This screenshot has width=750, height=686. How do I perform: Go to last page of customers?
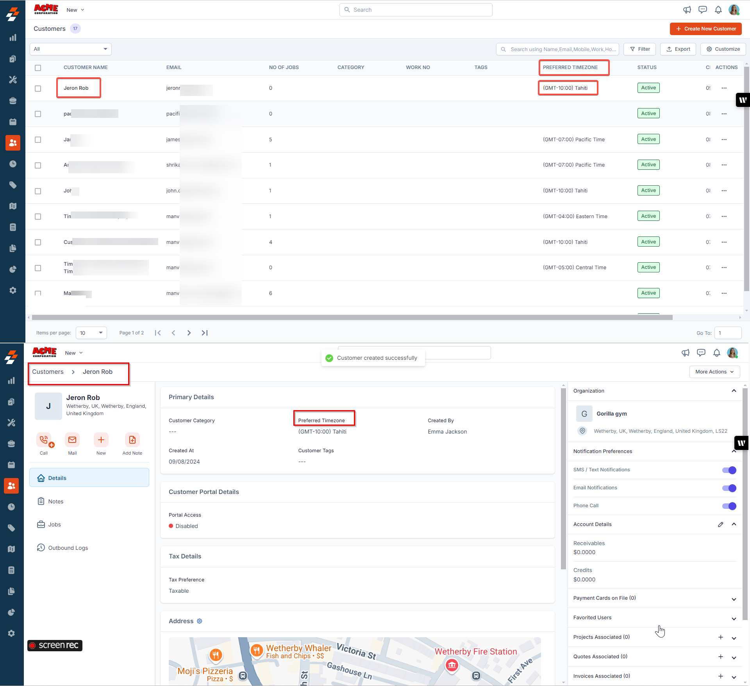pyautogui.click(x=205, y=333)
